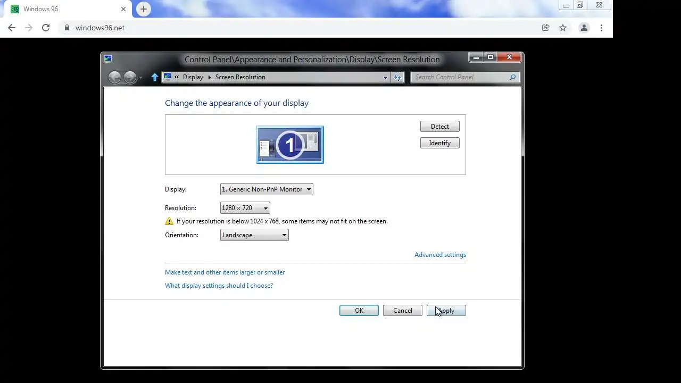The height and width of the screenshot is (383, 681).
Task: Share this page via share icon
Action: tap(545, 28)
